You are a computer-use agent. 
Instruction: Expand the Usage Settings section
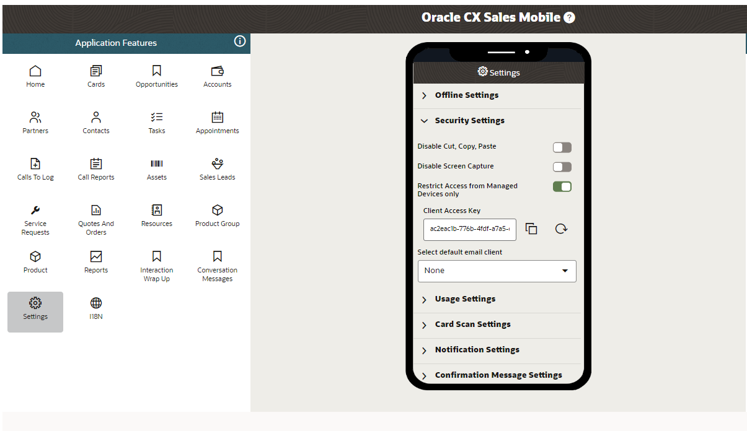(x=465, y=299)
